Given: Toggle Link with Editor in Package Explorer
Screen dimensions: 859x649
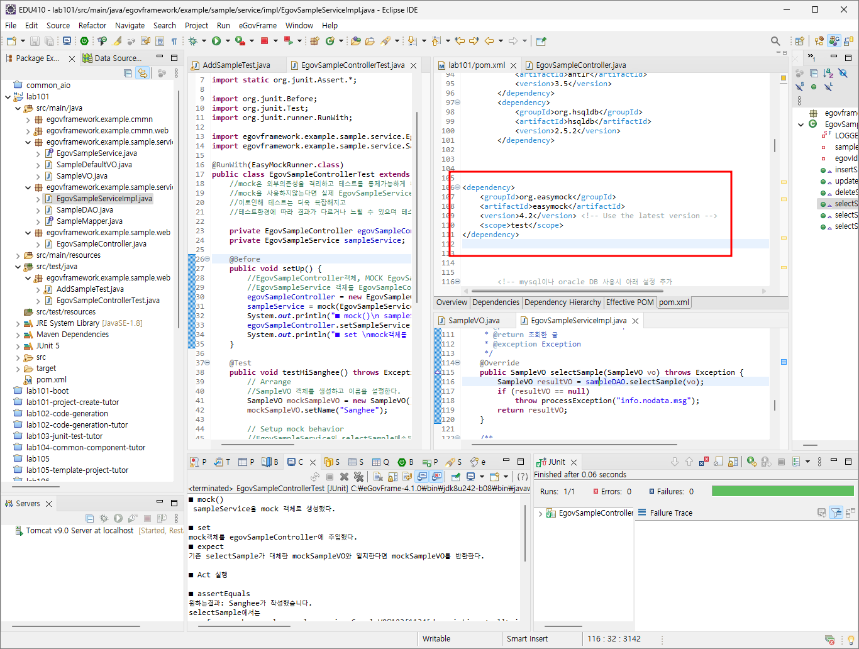Looking at the screenshot, I should 143,73.
